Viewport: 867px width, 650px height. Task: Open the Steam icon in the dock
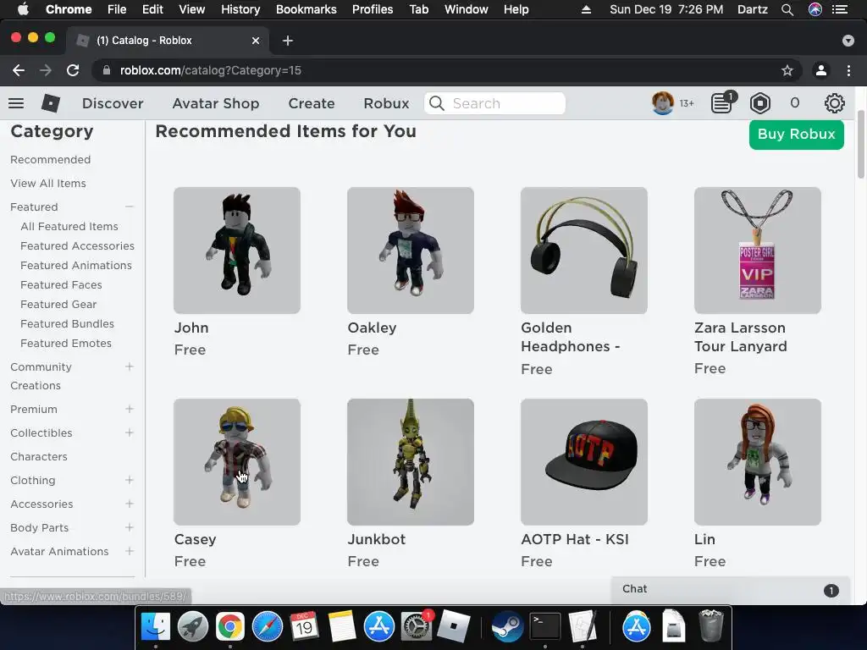[508, 627]
